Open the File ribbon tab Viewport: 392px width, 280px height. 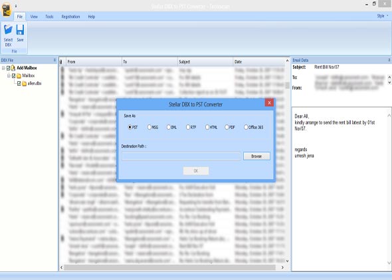(20, 17)
